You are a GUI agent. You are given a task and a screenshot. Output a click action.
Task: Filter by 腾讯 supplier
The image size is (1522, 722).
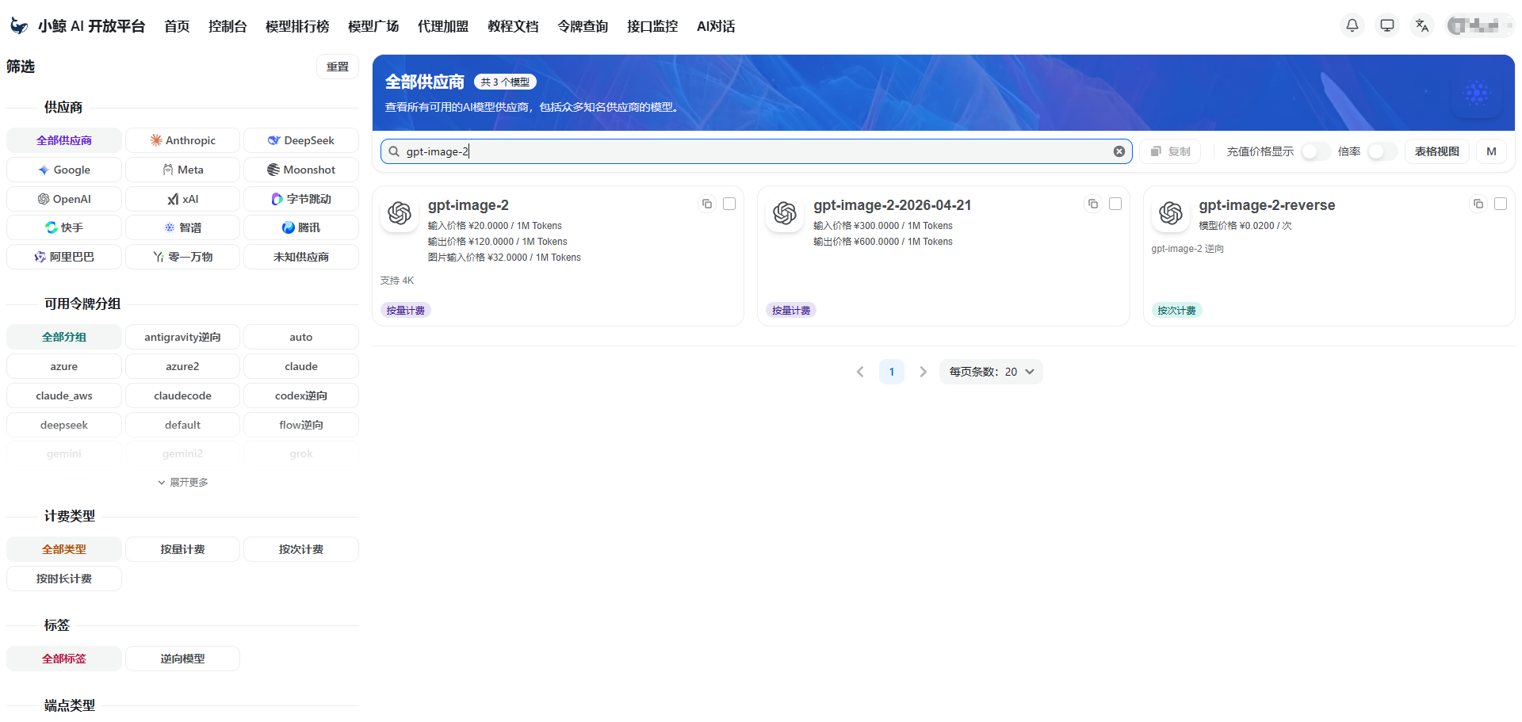coord(301,227)
